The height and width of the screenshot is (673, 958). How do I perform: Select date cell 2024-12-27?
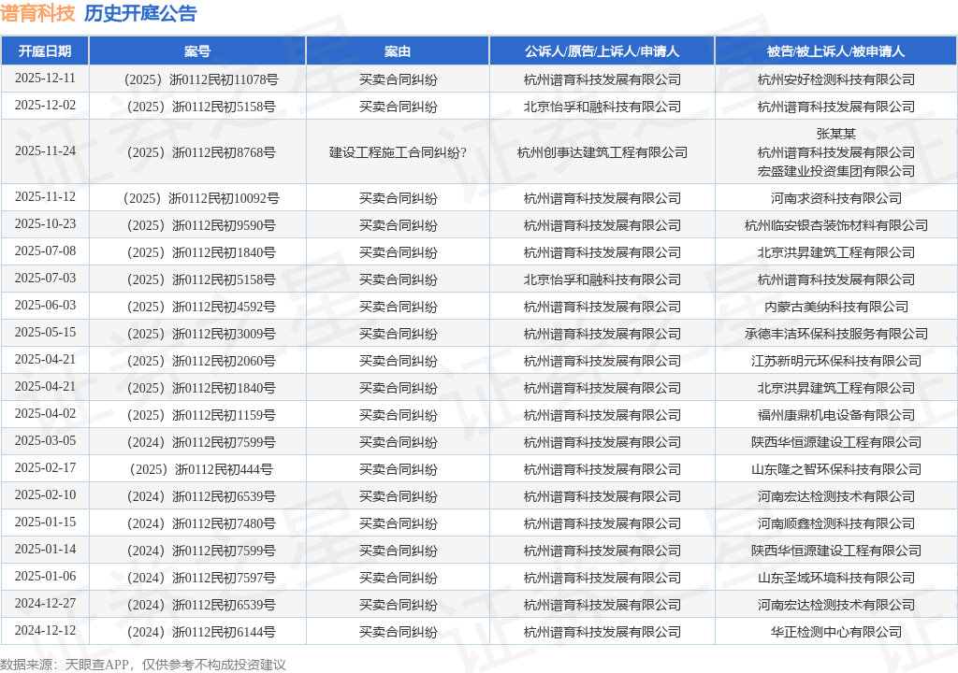[x=45, y=604]
